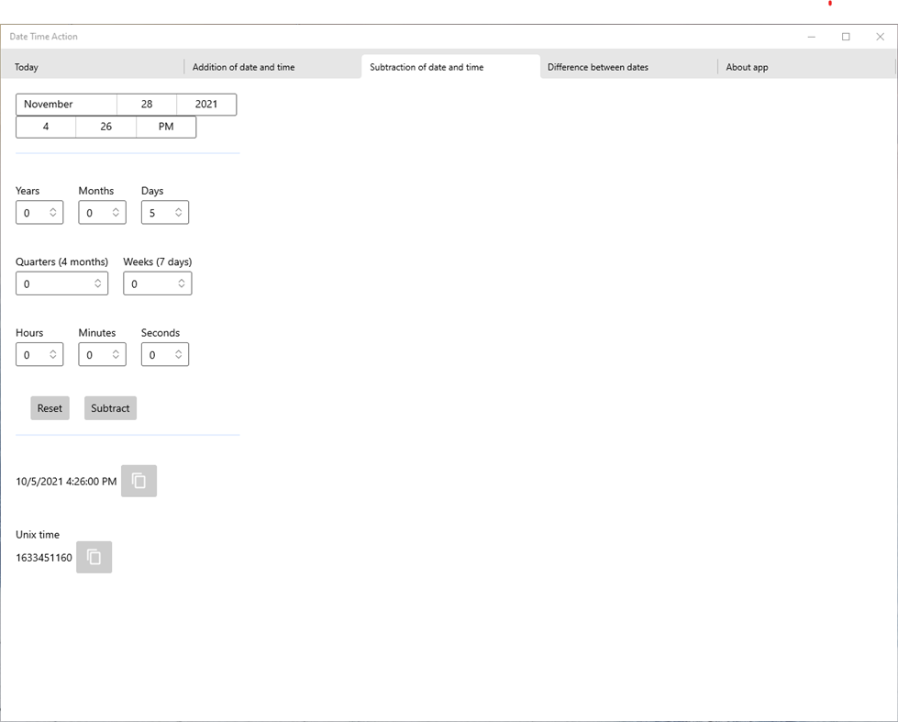Select the Unix time value 1633451160

click(x=44, y=558)
